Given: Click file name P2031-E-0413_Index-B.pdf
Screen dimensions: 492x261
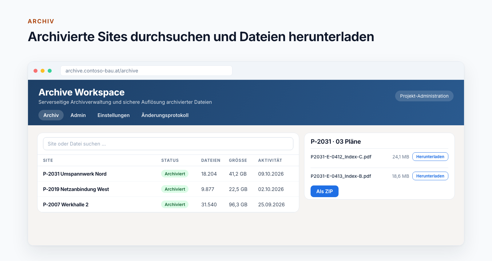Looking at the screenshot, I should (341, 176).
